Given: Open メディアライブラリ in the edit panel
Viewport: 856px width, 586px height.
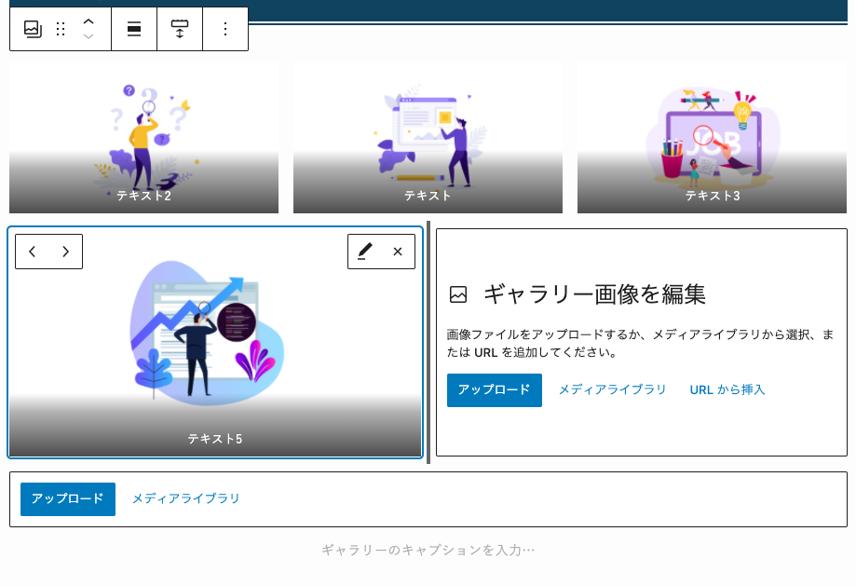Looking at the screenshot, I should pyautogui.click(x=612, y=390).
